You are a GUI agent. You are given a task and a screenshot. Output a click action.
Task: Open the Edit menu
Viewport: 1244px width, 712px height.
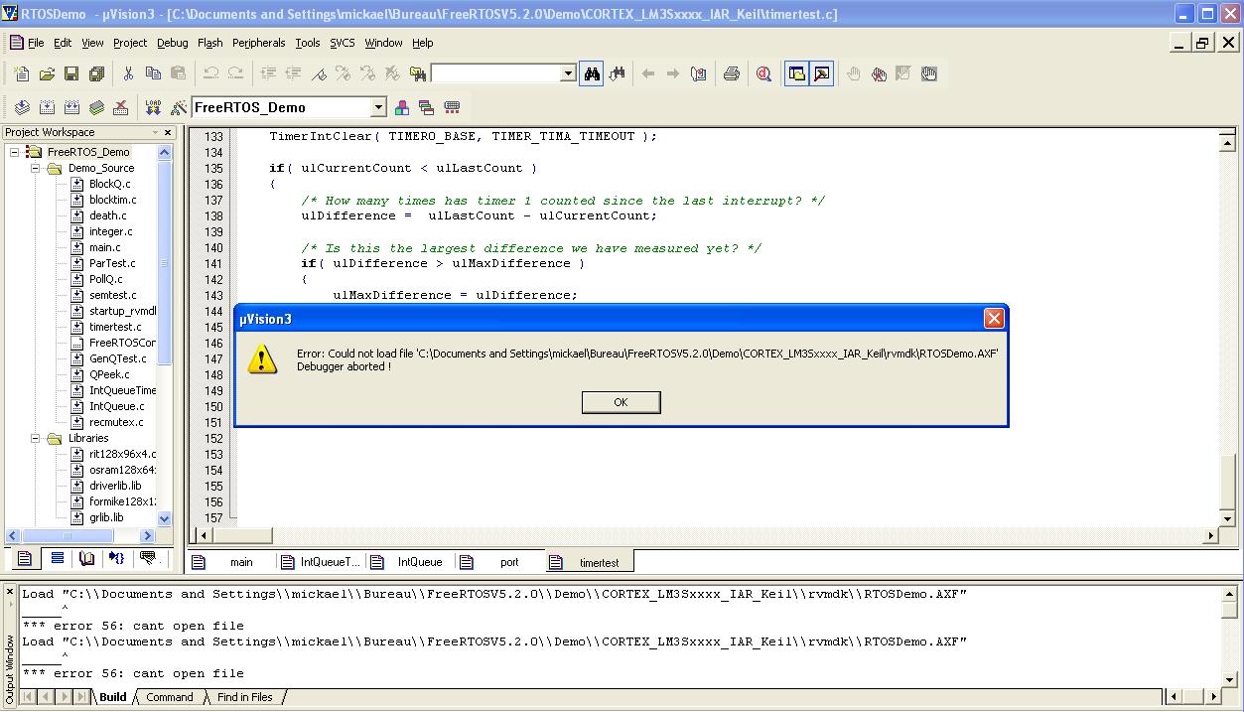[63, 43]
